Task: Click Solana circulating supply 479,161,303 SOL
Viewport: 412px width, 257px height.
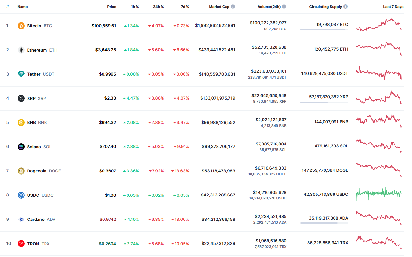Action: (x=331, y=146)
